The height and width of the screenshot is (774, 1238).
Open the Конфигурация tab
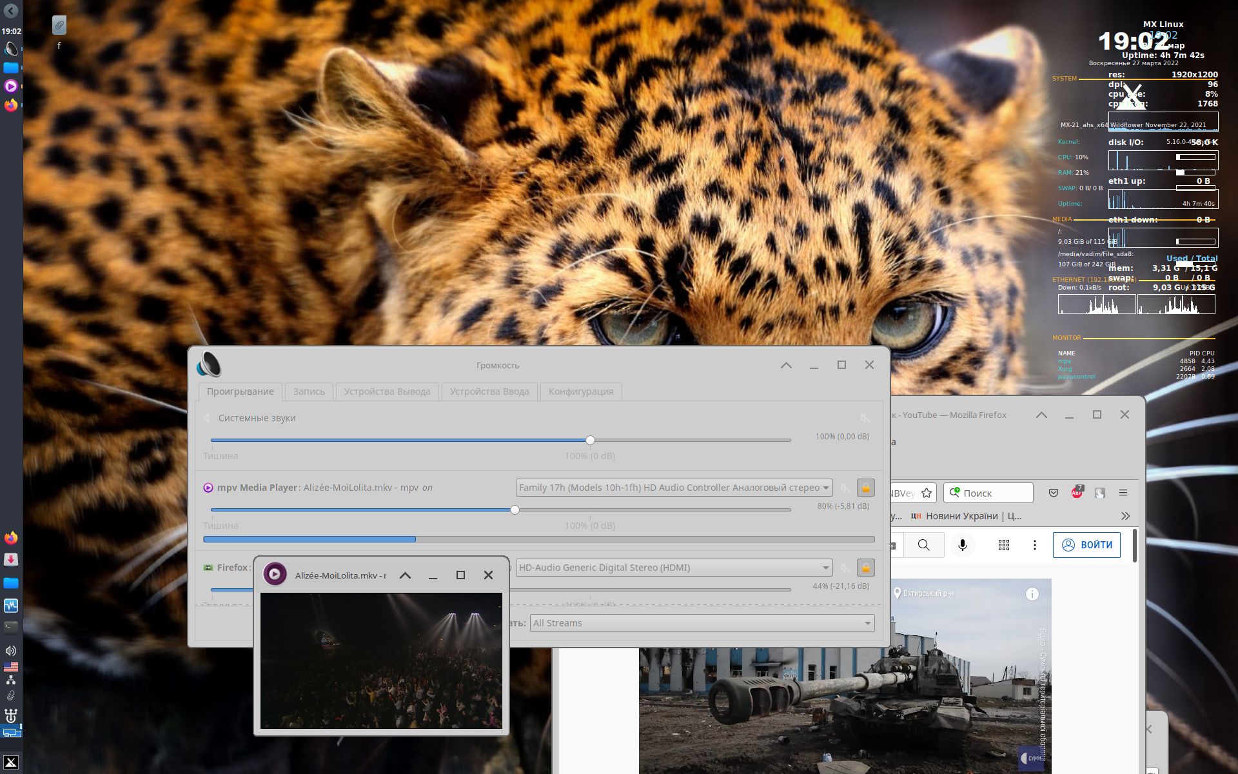pos(581,392)
